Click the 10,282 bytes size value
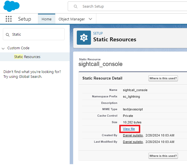 pyautogui.click(x=132, y=122)
